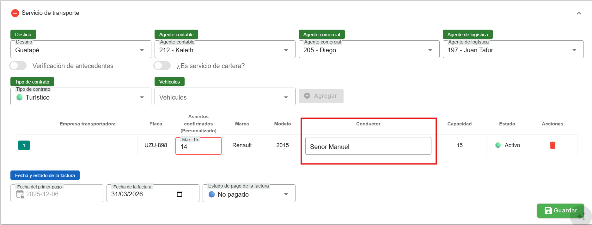
Task: Enable the ¿Es servicio de cartera? switch
Action: pyautogui.click(x=162, y=66)
